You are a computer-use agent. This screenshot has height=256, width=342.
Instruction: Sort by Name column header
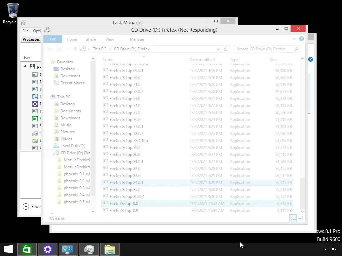click(x=108, y=59)
